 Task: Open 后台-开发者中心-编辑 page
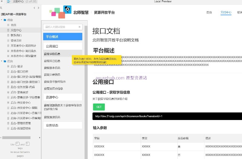(x=24, y=108)
